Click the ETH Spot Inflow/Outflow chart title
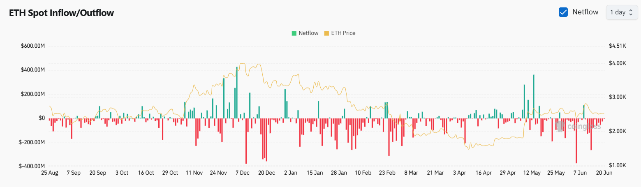641x187 pixels. pos(62,13)
